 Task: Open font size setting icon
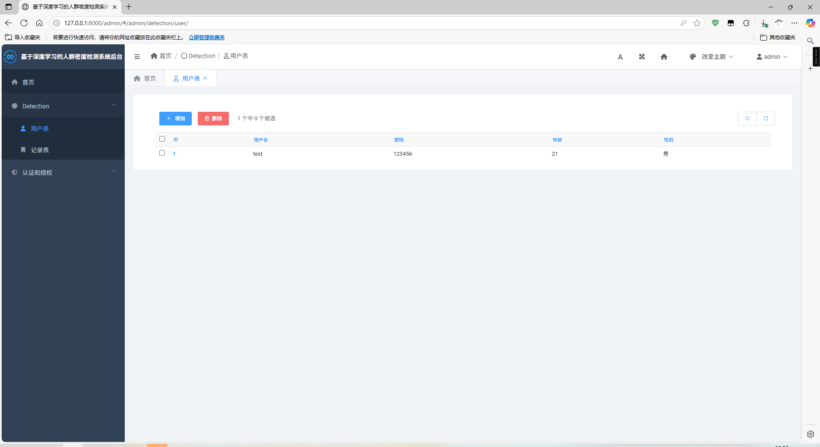click(x=620, y=57)
